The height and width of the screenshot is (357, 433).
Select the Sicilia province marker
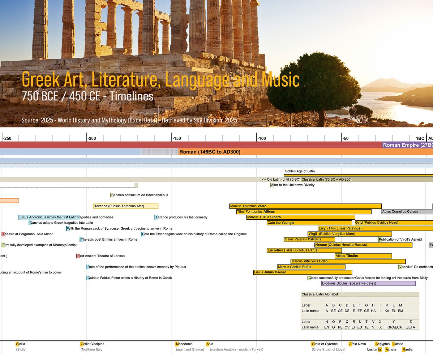(x=20, y=344)
